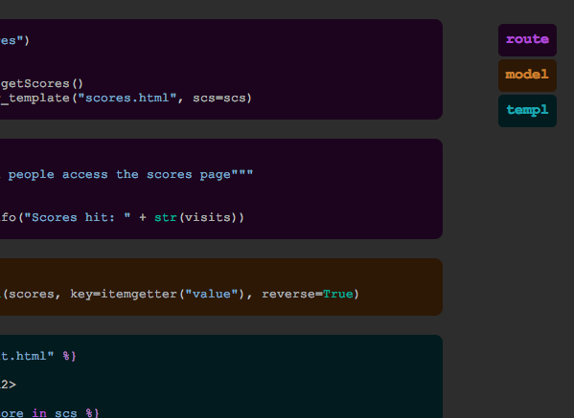
Task: Click the green True keyword
Action: [338, 295]
